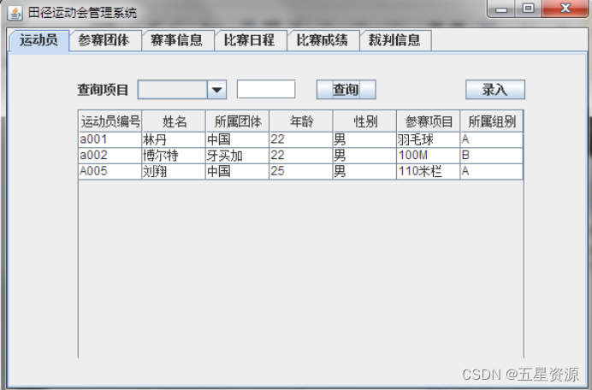Viewport: 592px width, 390px height.
Task: Open the 赛事信息 tab
Action: 178,40
